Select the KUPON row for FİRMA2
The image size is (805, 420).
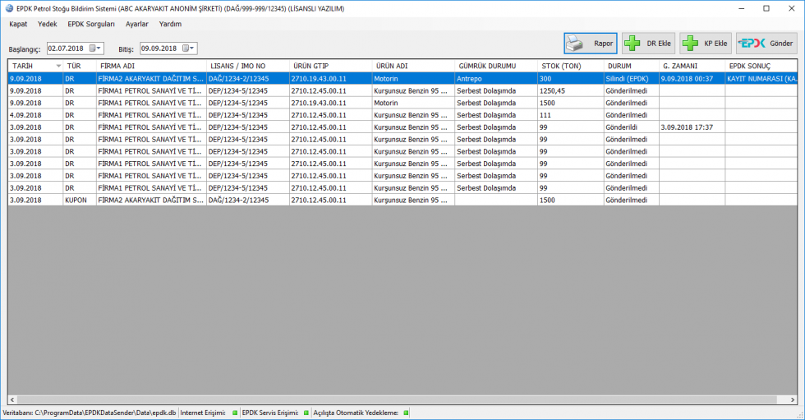246,201
